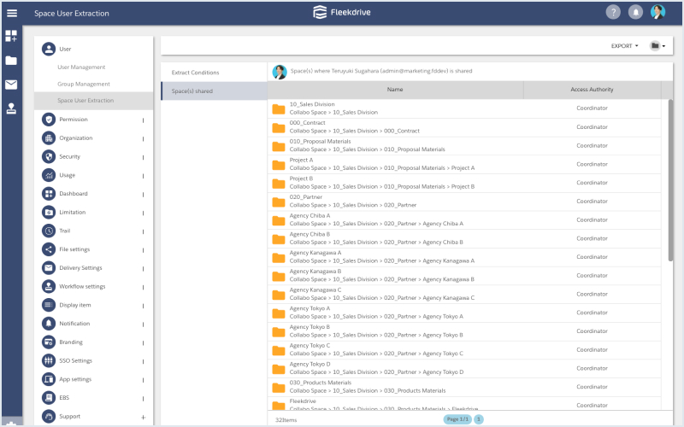Expand the Dashboard section
Image resolution: width=684 pixels, height=427 pixels.
point(143,195)
